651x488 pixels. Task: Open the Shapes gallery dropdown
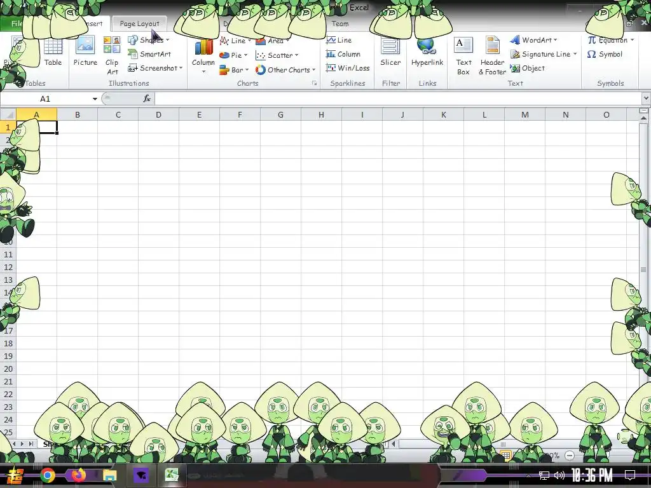click(x=149, y=40)
